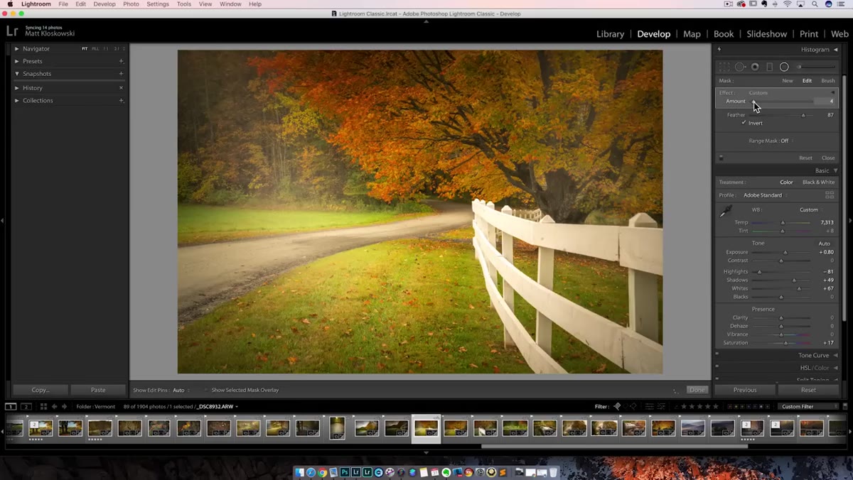This screenshot has height=480, width=853.
Task: Expand the Presets panel
Action: tap(16, 61)
